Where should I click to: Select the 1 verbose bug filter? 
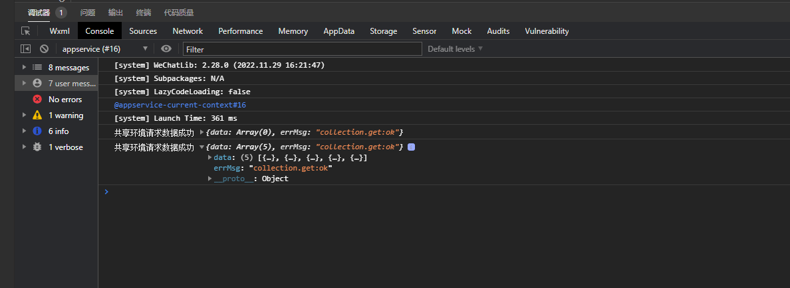pyautogui.click(x=65, y=147)
